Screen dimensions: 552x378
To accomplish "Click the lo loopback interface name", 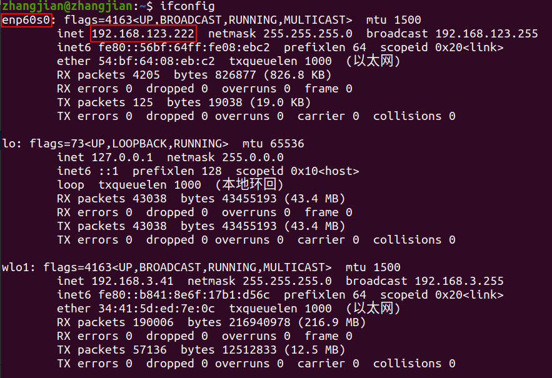I will click(x=9, y=144).
